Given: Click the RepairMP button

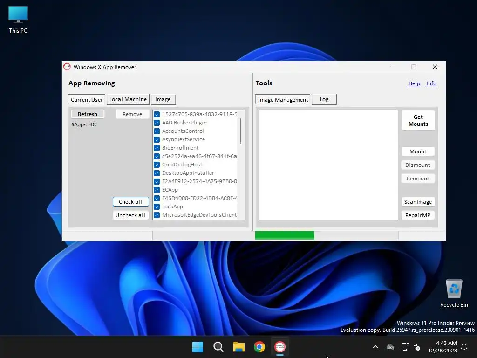Looking at the screenshot, I should click(418, 215).
